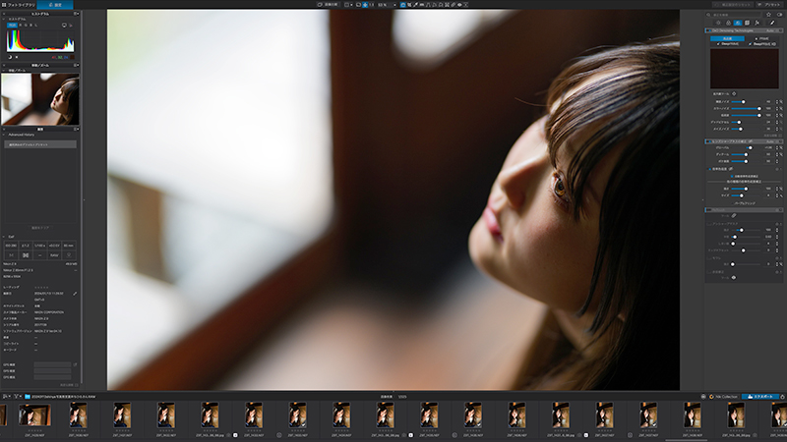Select the high quality denoising mode
787x442 pixels.
(x=727, y=38)
